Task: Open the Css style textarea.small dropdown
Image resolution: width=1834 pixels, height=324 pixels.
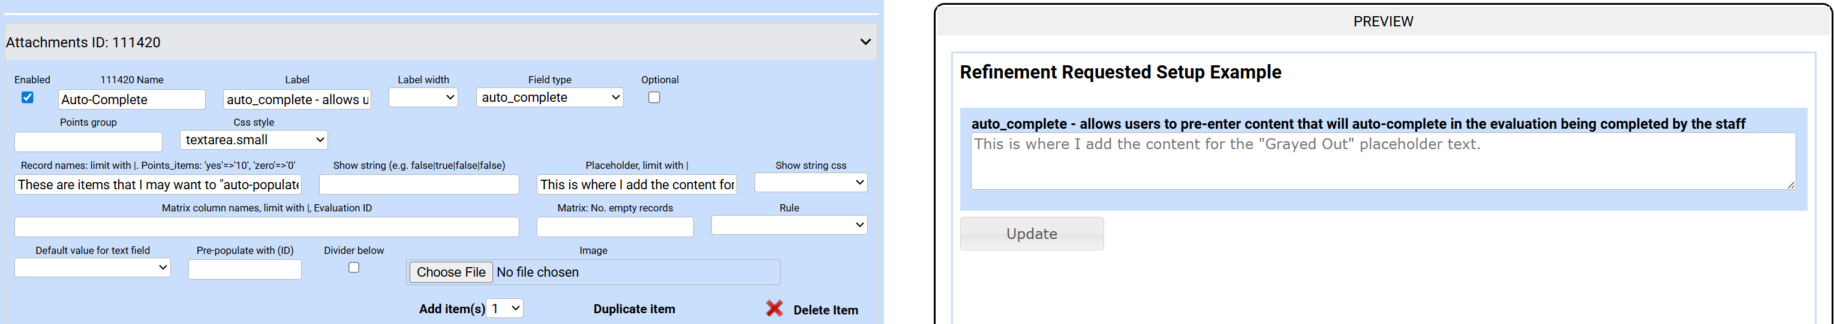Action: click(254, 140)
